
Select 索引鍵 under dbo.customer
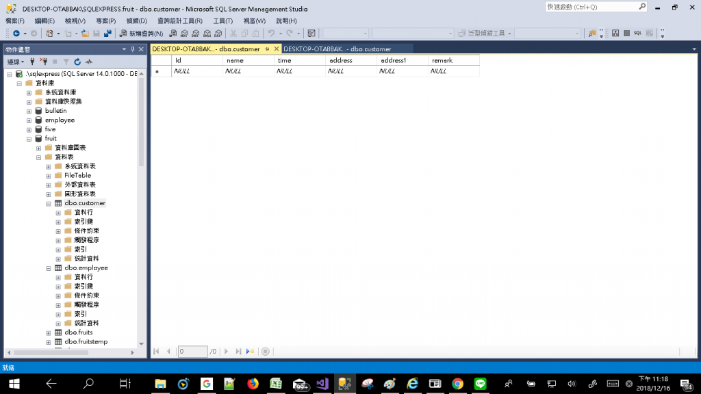click(x=84, y=222)
